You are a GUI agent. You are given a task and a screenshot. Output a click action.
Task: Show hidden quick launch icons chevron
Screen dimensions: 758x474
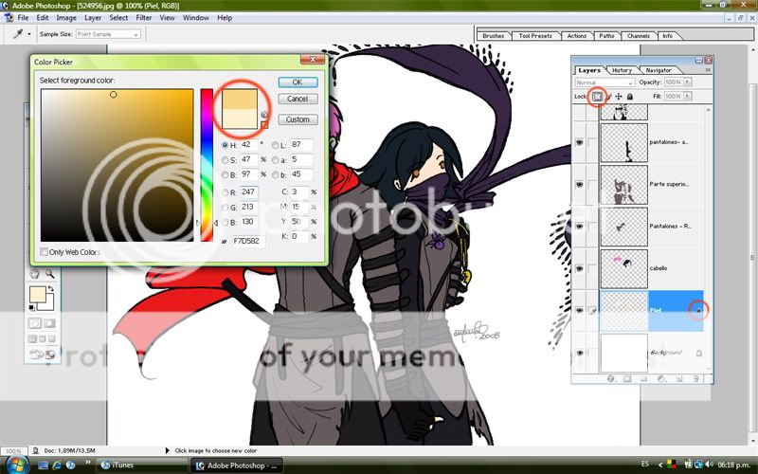click(x=86, y=463)
